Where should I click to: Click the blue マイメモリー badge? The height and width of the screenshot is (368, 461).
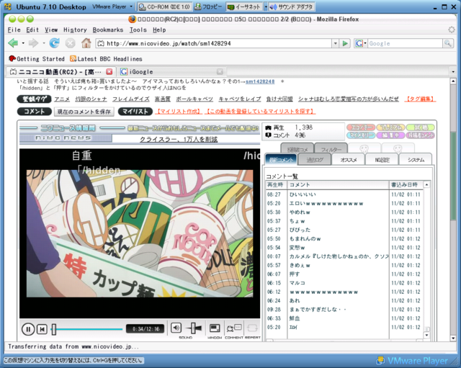(x=361, y=135)
